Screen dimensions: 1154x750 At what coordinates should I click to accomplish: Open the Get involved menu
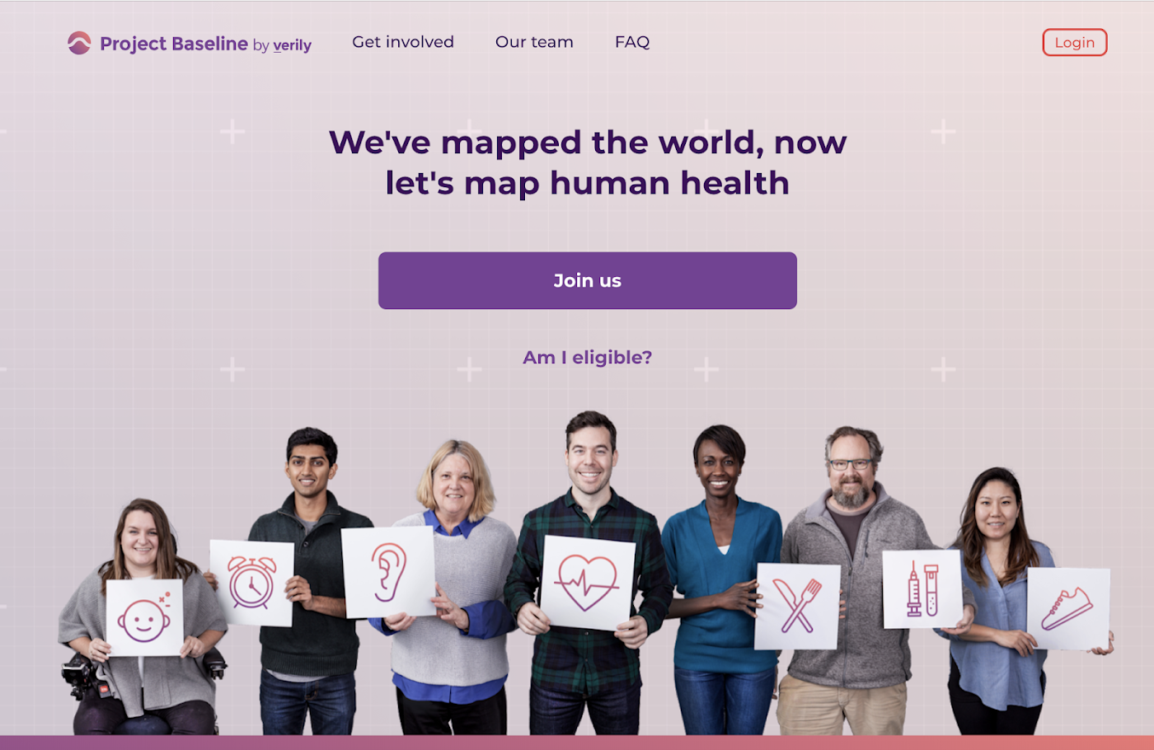pos(403,42)
